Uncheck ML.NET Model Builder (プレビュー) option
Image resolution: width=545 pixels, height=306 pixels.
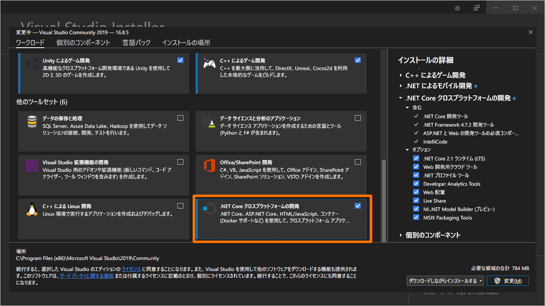coord(416,209)
